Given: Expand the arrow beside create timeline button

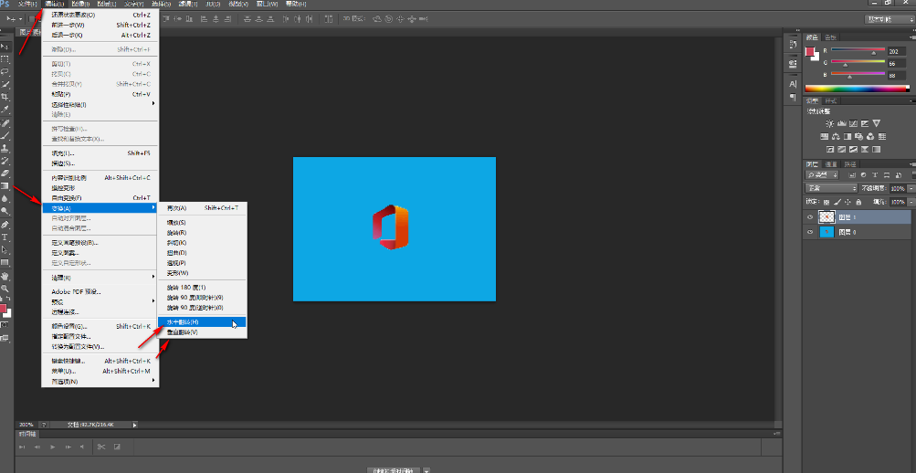Looking at the screenshot, I should 426,470.
